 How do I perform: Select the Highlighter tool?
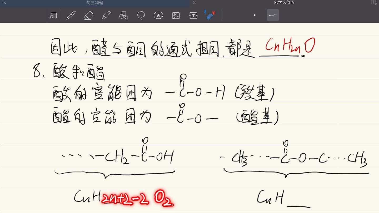coord(106,15)
